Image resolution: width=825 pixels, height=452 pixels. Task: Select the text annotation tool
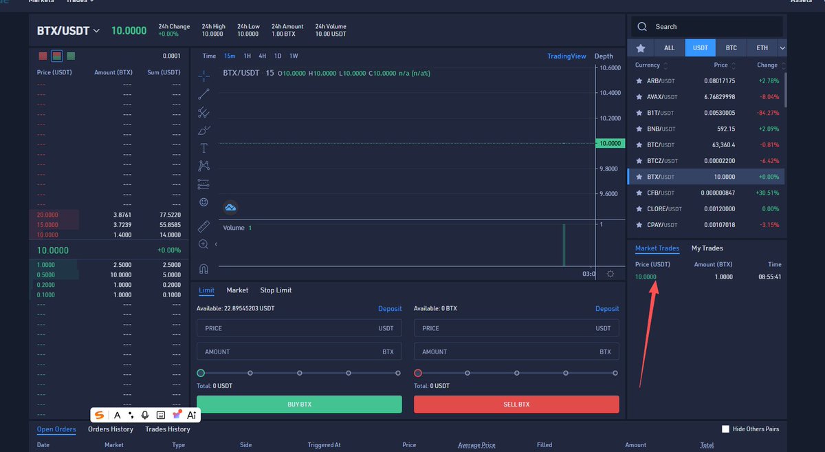(x=203, y=148)
